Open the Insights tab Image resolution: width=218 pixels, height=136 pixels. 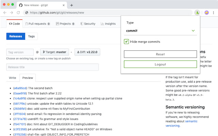coord(108,24)
